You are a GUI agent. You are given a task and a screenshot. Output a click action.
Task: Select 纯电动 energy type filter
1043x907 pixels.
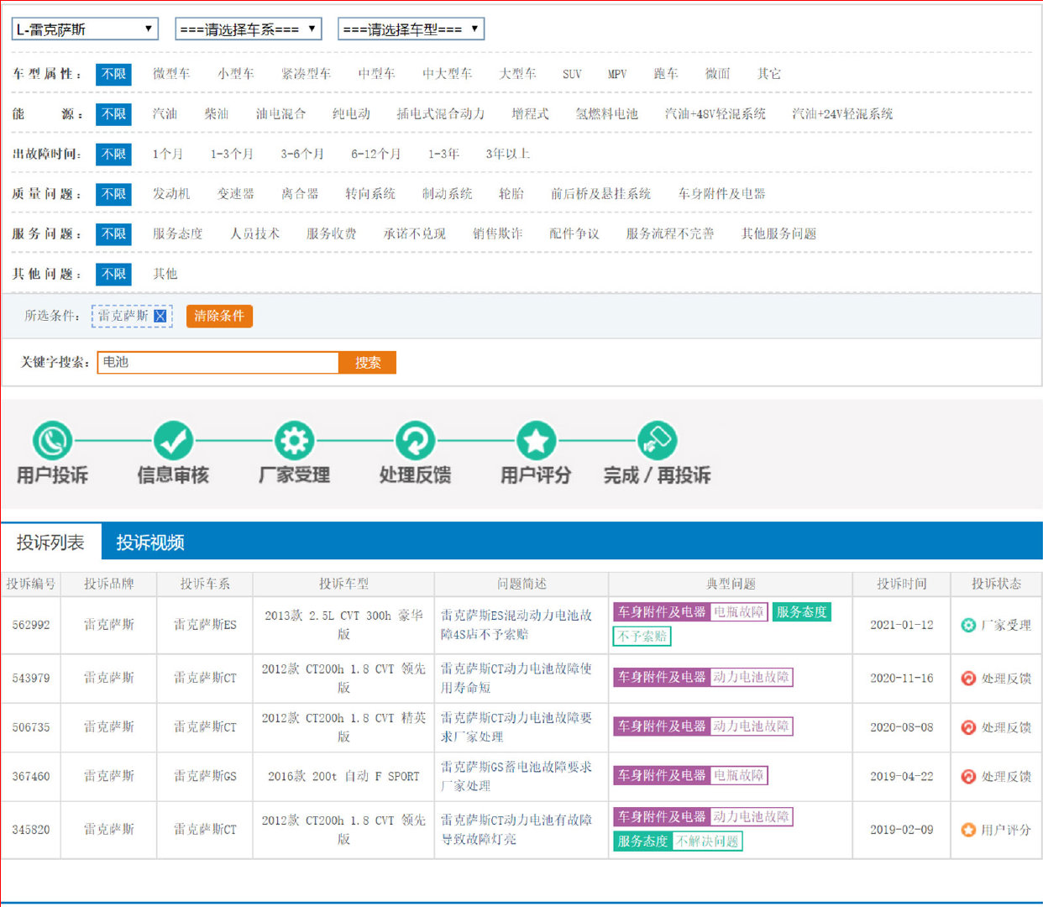point(351,114)
